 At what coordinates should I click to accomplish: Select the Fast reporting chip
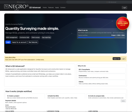click(x=46, y=38)
